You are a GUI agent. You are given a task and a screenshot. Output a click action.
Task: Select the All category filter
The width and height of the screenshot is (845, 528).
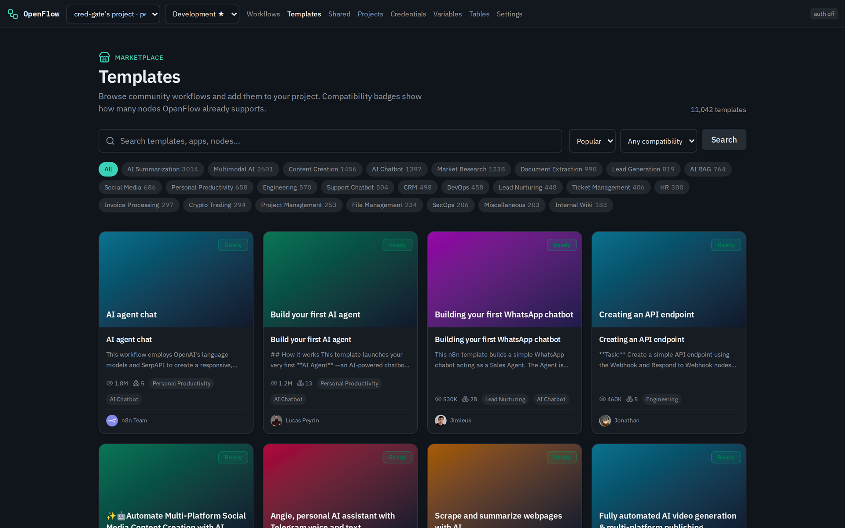(x=108, y=169)
